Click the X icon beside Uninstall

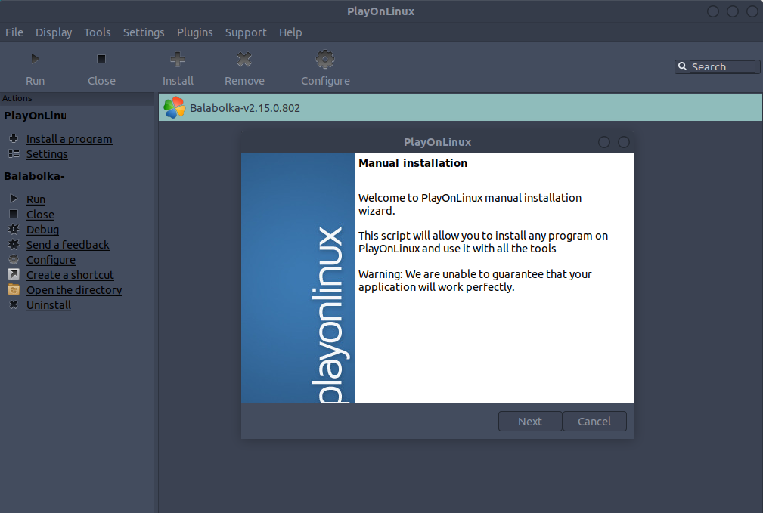coord(13,304)
